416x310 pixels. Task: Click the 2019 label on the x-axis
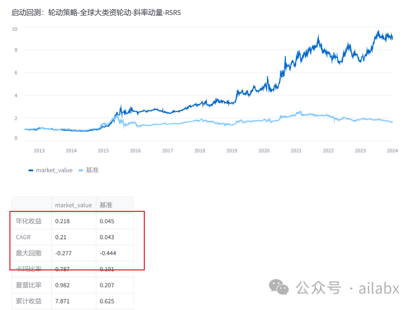click(x=231, y=150)
